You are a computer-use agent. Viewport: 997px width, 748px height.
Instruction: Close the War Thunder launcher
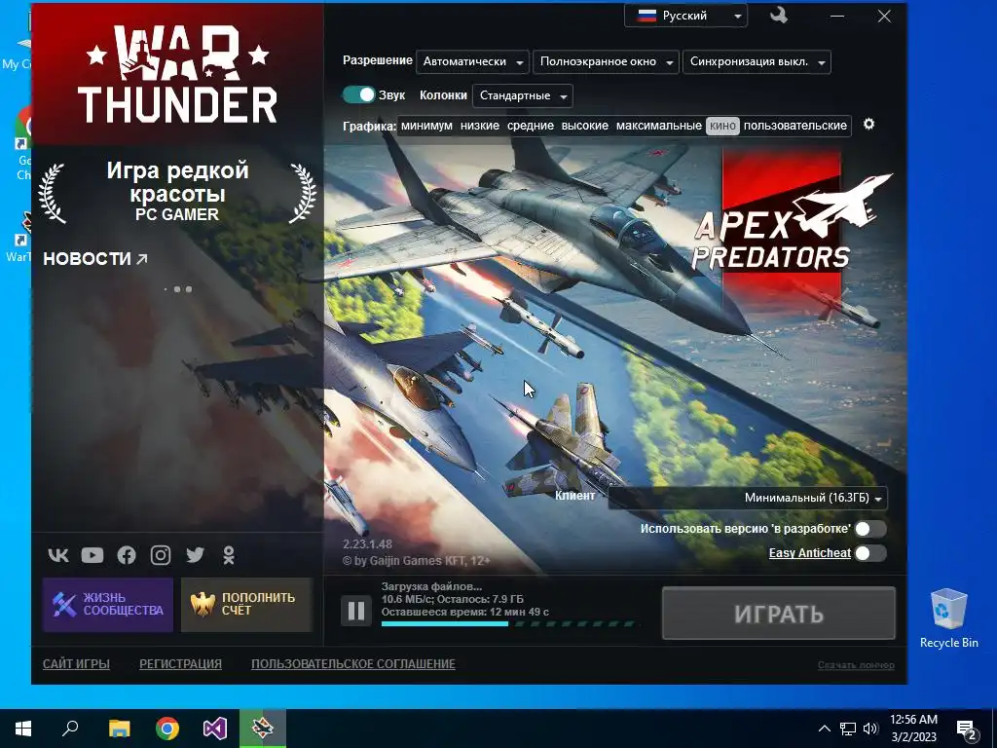[884, 16]
